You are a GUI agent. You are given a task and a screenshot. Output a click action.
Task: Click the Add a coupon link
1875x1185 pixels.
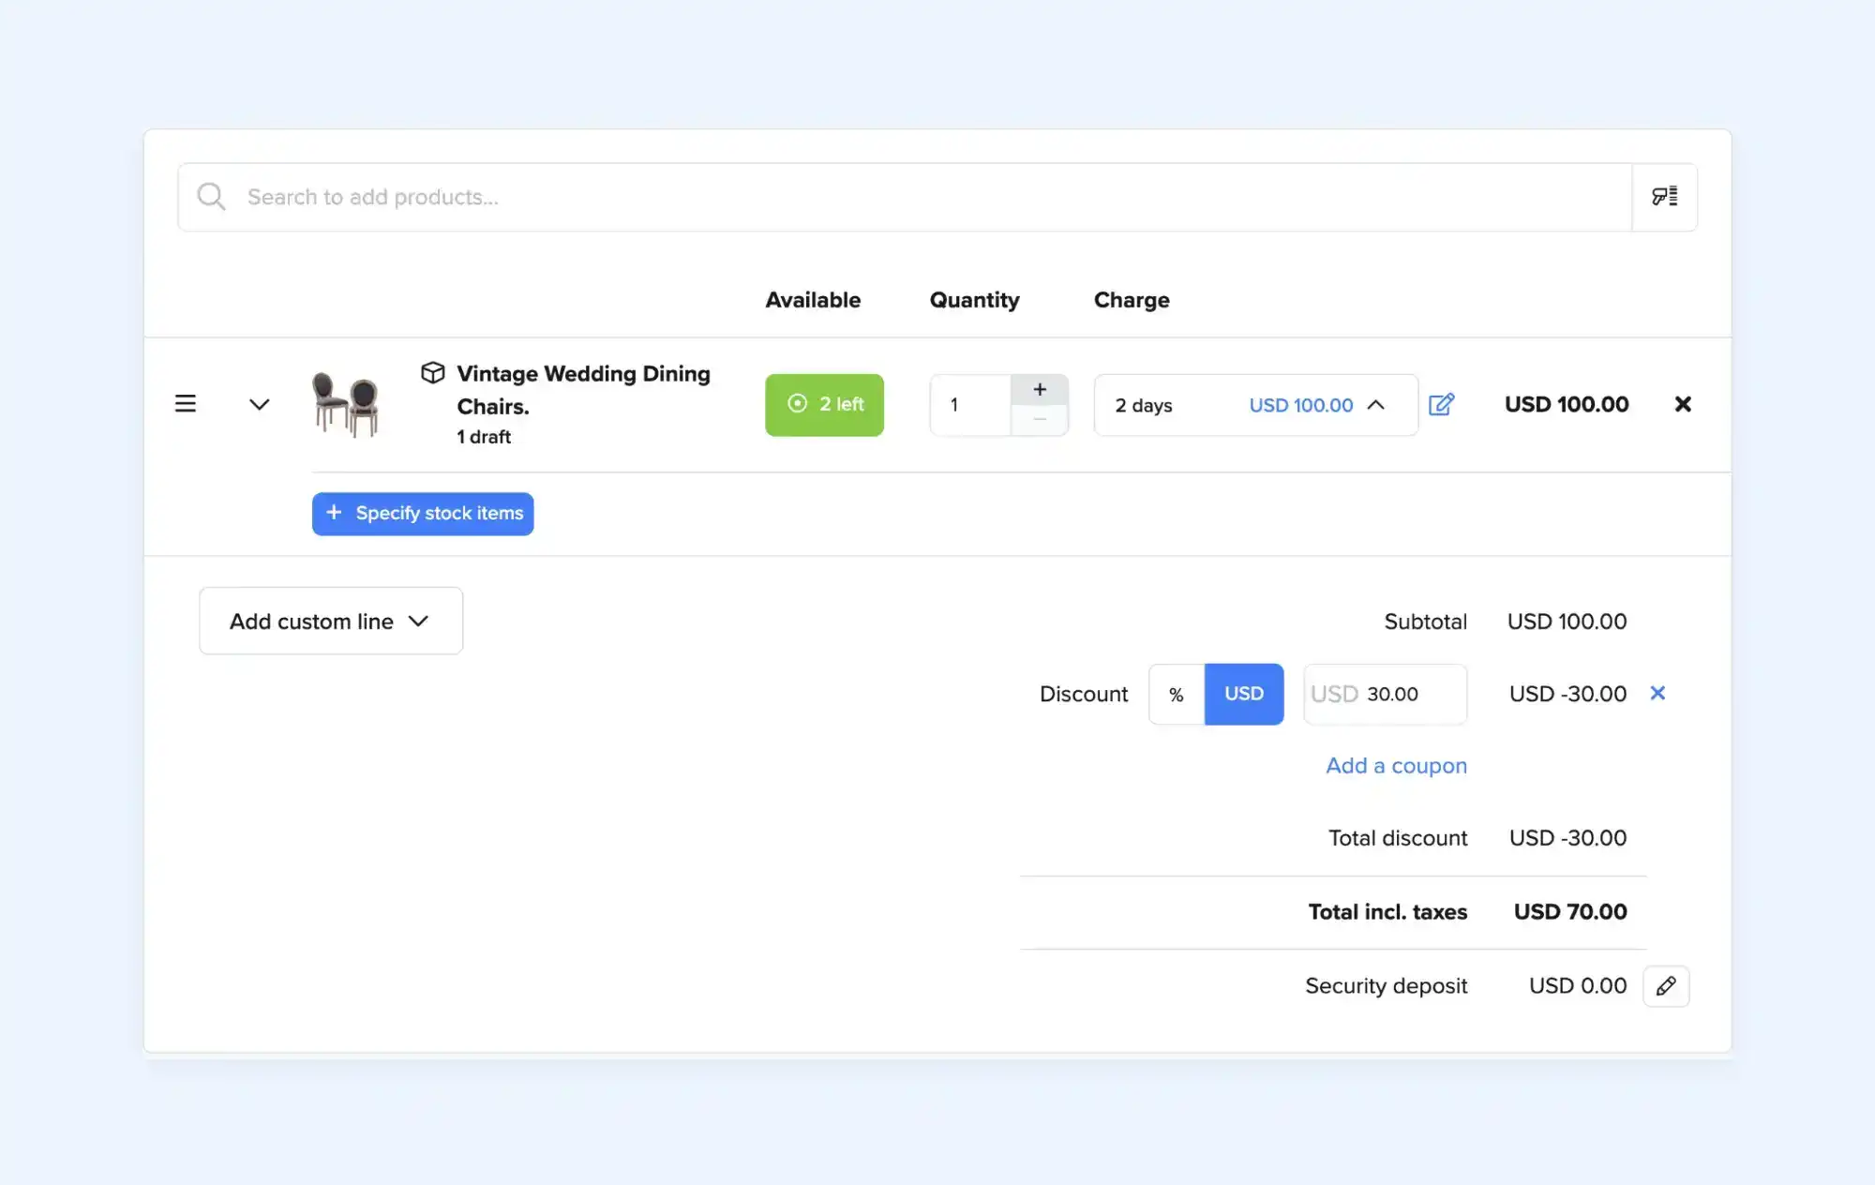pyautogui.click(x=1396, y=766)
